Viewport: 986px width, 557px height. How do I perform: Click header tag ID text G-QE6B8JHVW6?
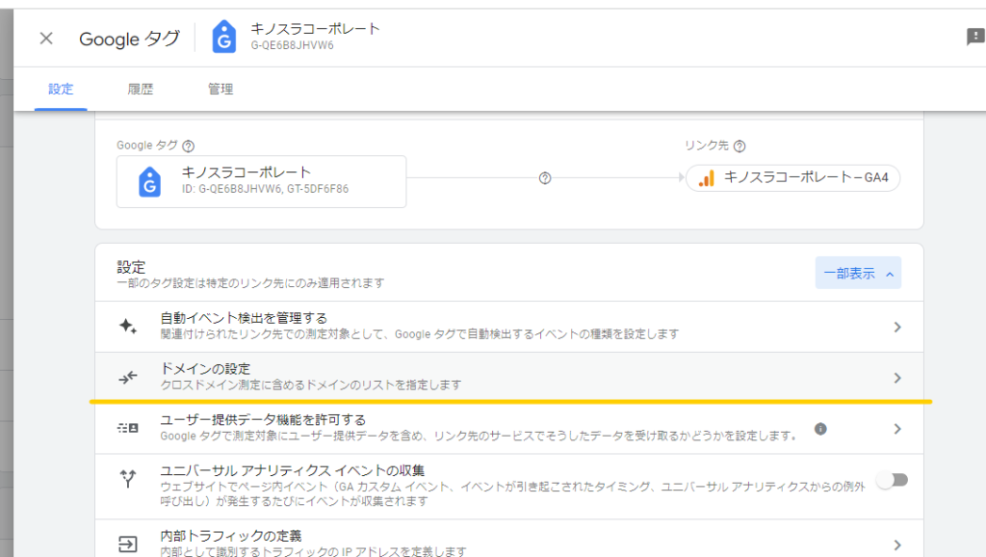tap(293, 45)
